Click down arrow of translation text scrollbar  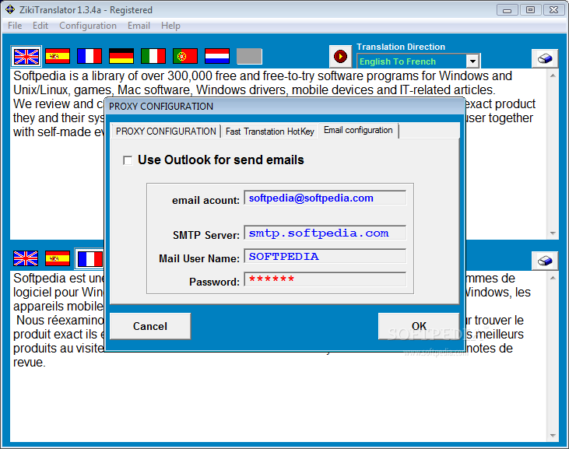click(x=553, y=436)
